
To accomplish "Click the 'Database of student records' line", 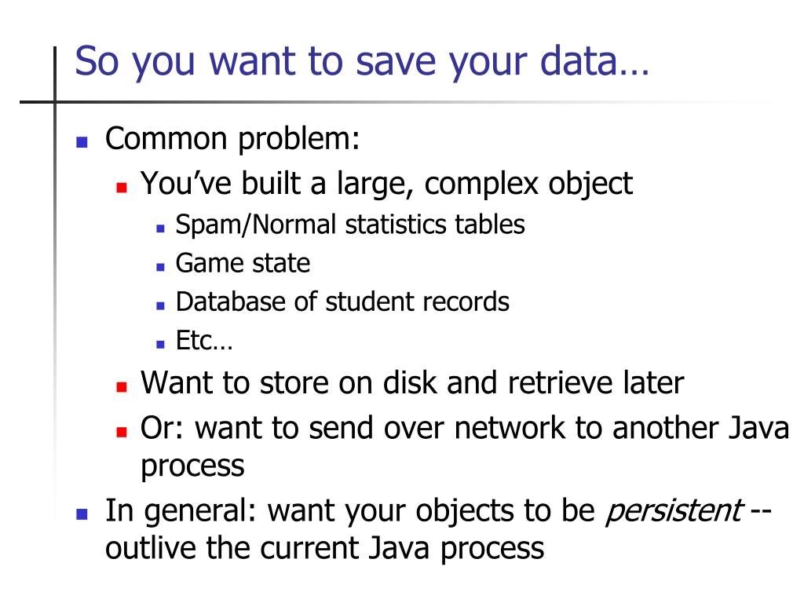I will (342, 302).
